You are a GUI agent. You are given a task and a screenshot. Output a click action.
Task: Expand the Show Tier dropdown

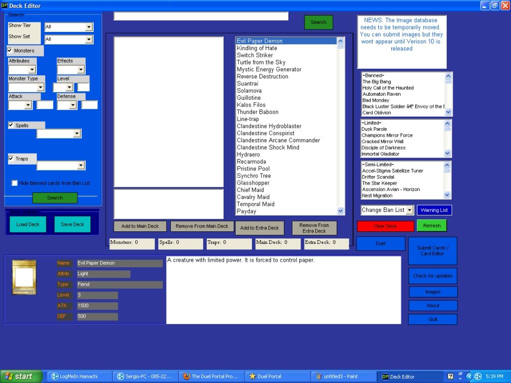coord(89,27)
